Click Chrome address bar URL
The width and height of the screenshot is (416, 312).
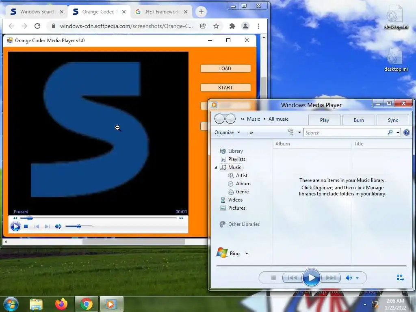[126, 26]
